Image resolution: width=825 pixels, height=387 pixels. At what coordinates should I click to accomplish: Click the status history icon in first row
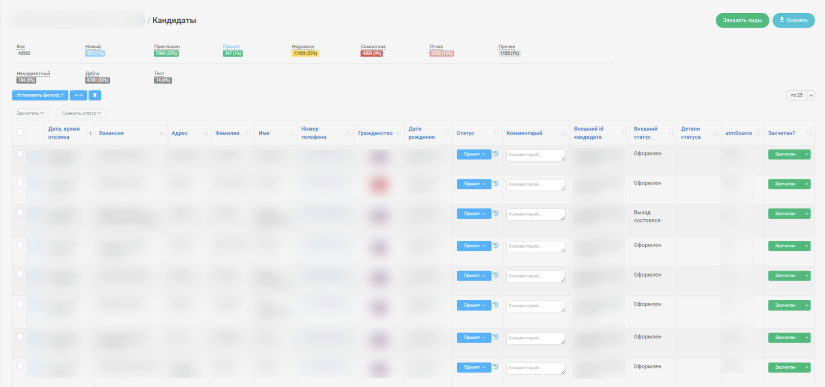click(x=495, y=154)
